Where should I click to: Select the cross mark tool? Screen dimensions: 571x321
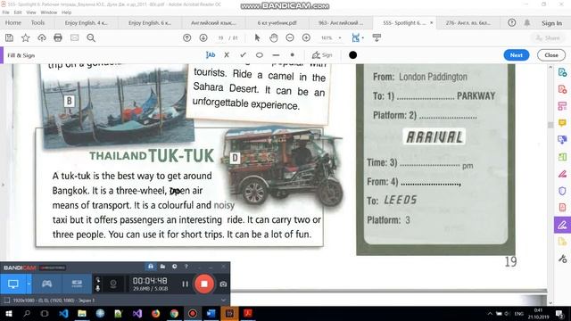click(x=227, y=55)
